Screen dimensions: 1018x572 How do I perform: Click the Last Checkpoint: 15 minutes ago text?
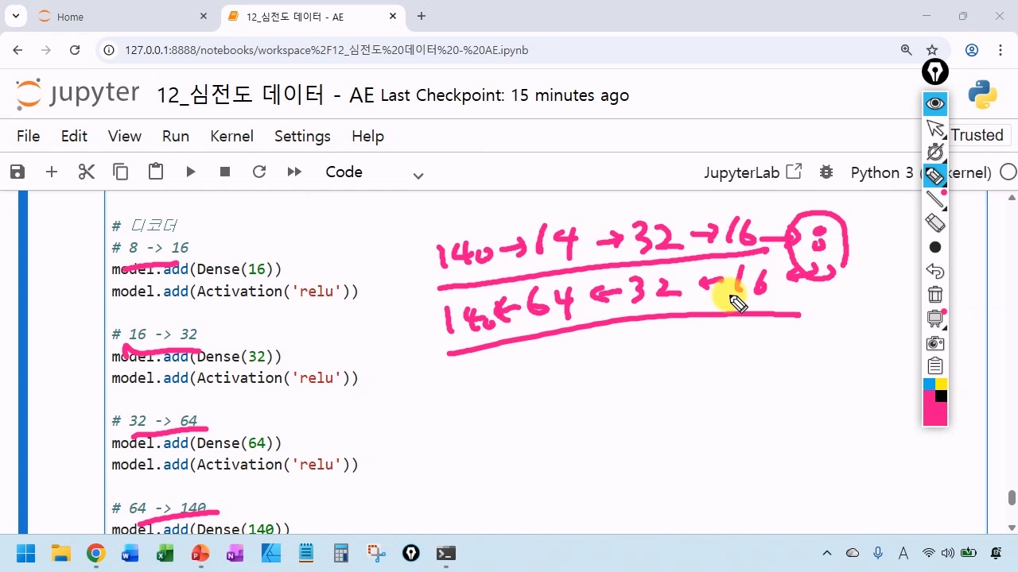(x=505, y=95)
